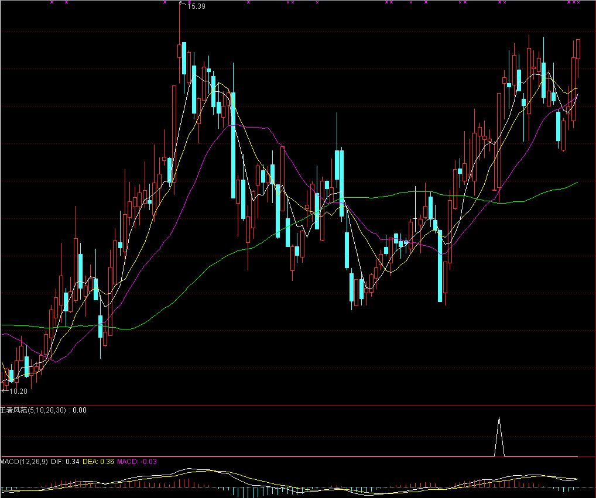Click the 0.00 value beside 王者风范
Screen dimensions: 596x498
80,410
